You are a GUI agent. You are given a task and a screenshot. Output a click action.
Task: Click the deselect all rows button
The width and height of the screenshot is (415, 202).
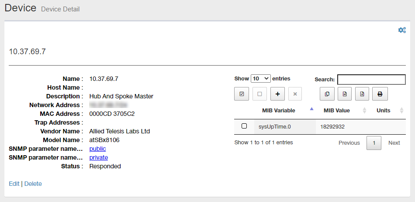(259, 94)
